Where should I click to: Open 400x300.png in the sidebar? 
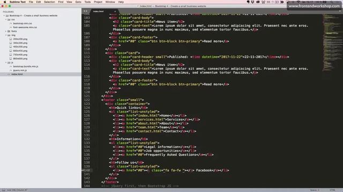point(20,47)
